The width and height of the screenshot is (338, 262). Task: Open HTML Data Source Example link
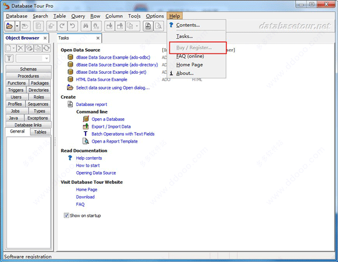pos(101,79)
